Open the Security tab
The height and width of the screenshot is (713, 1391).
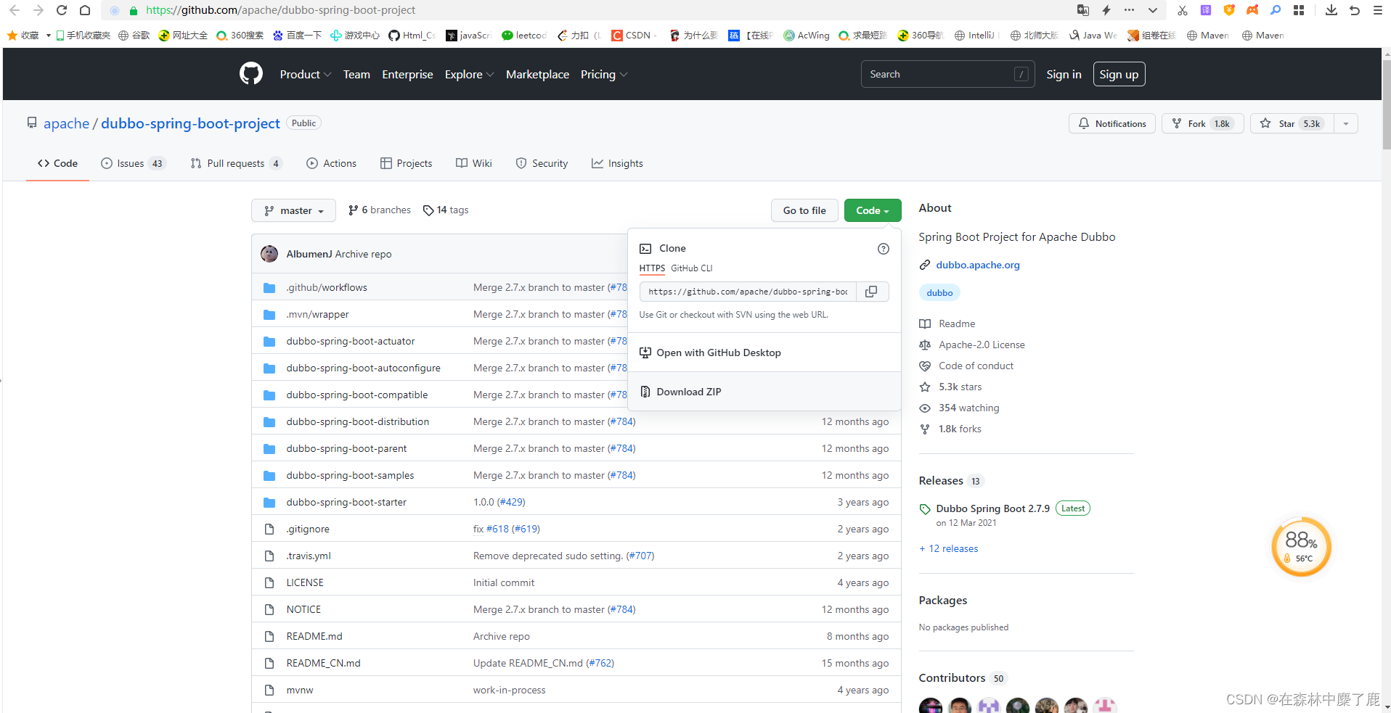tap(542, 164)
